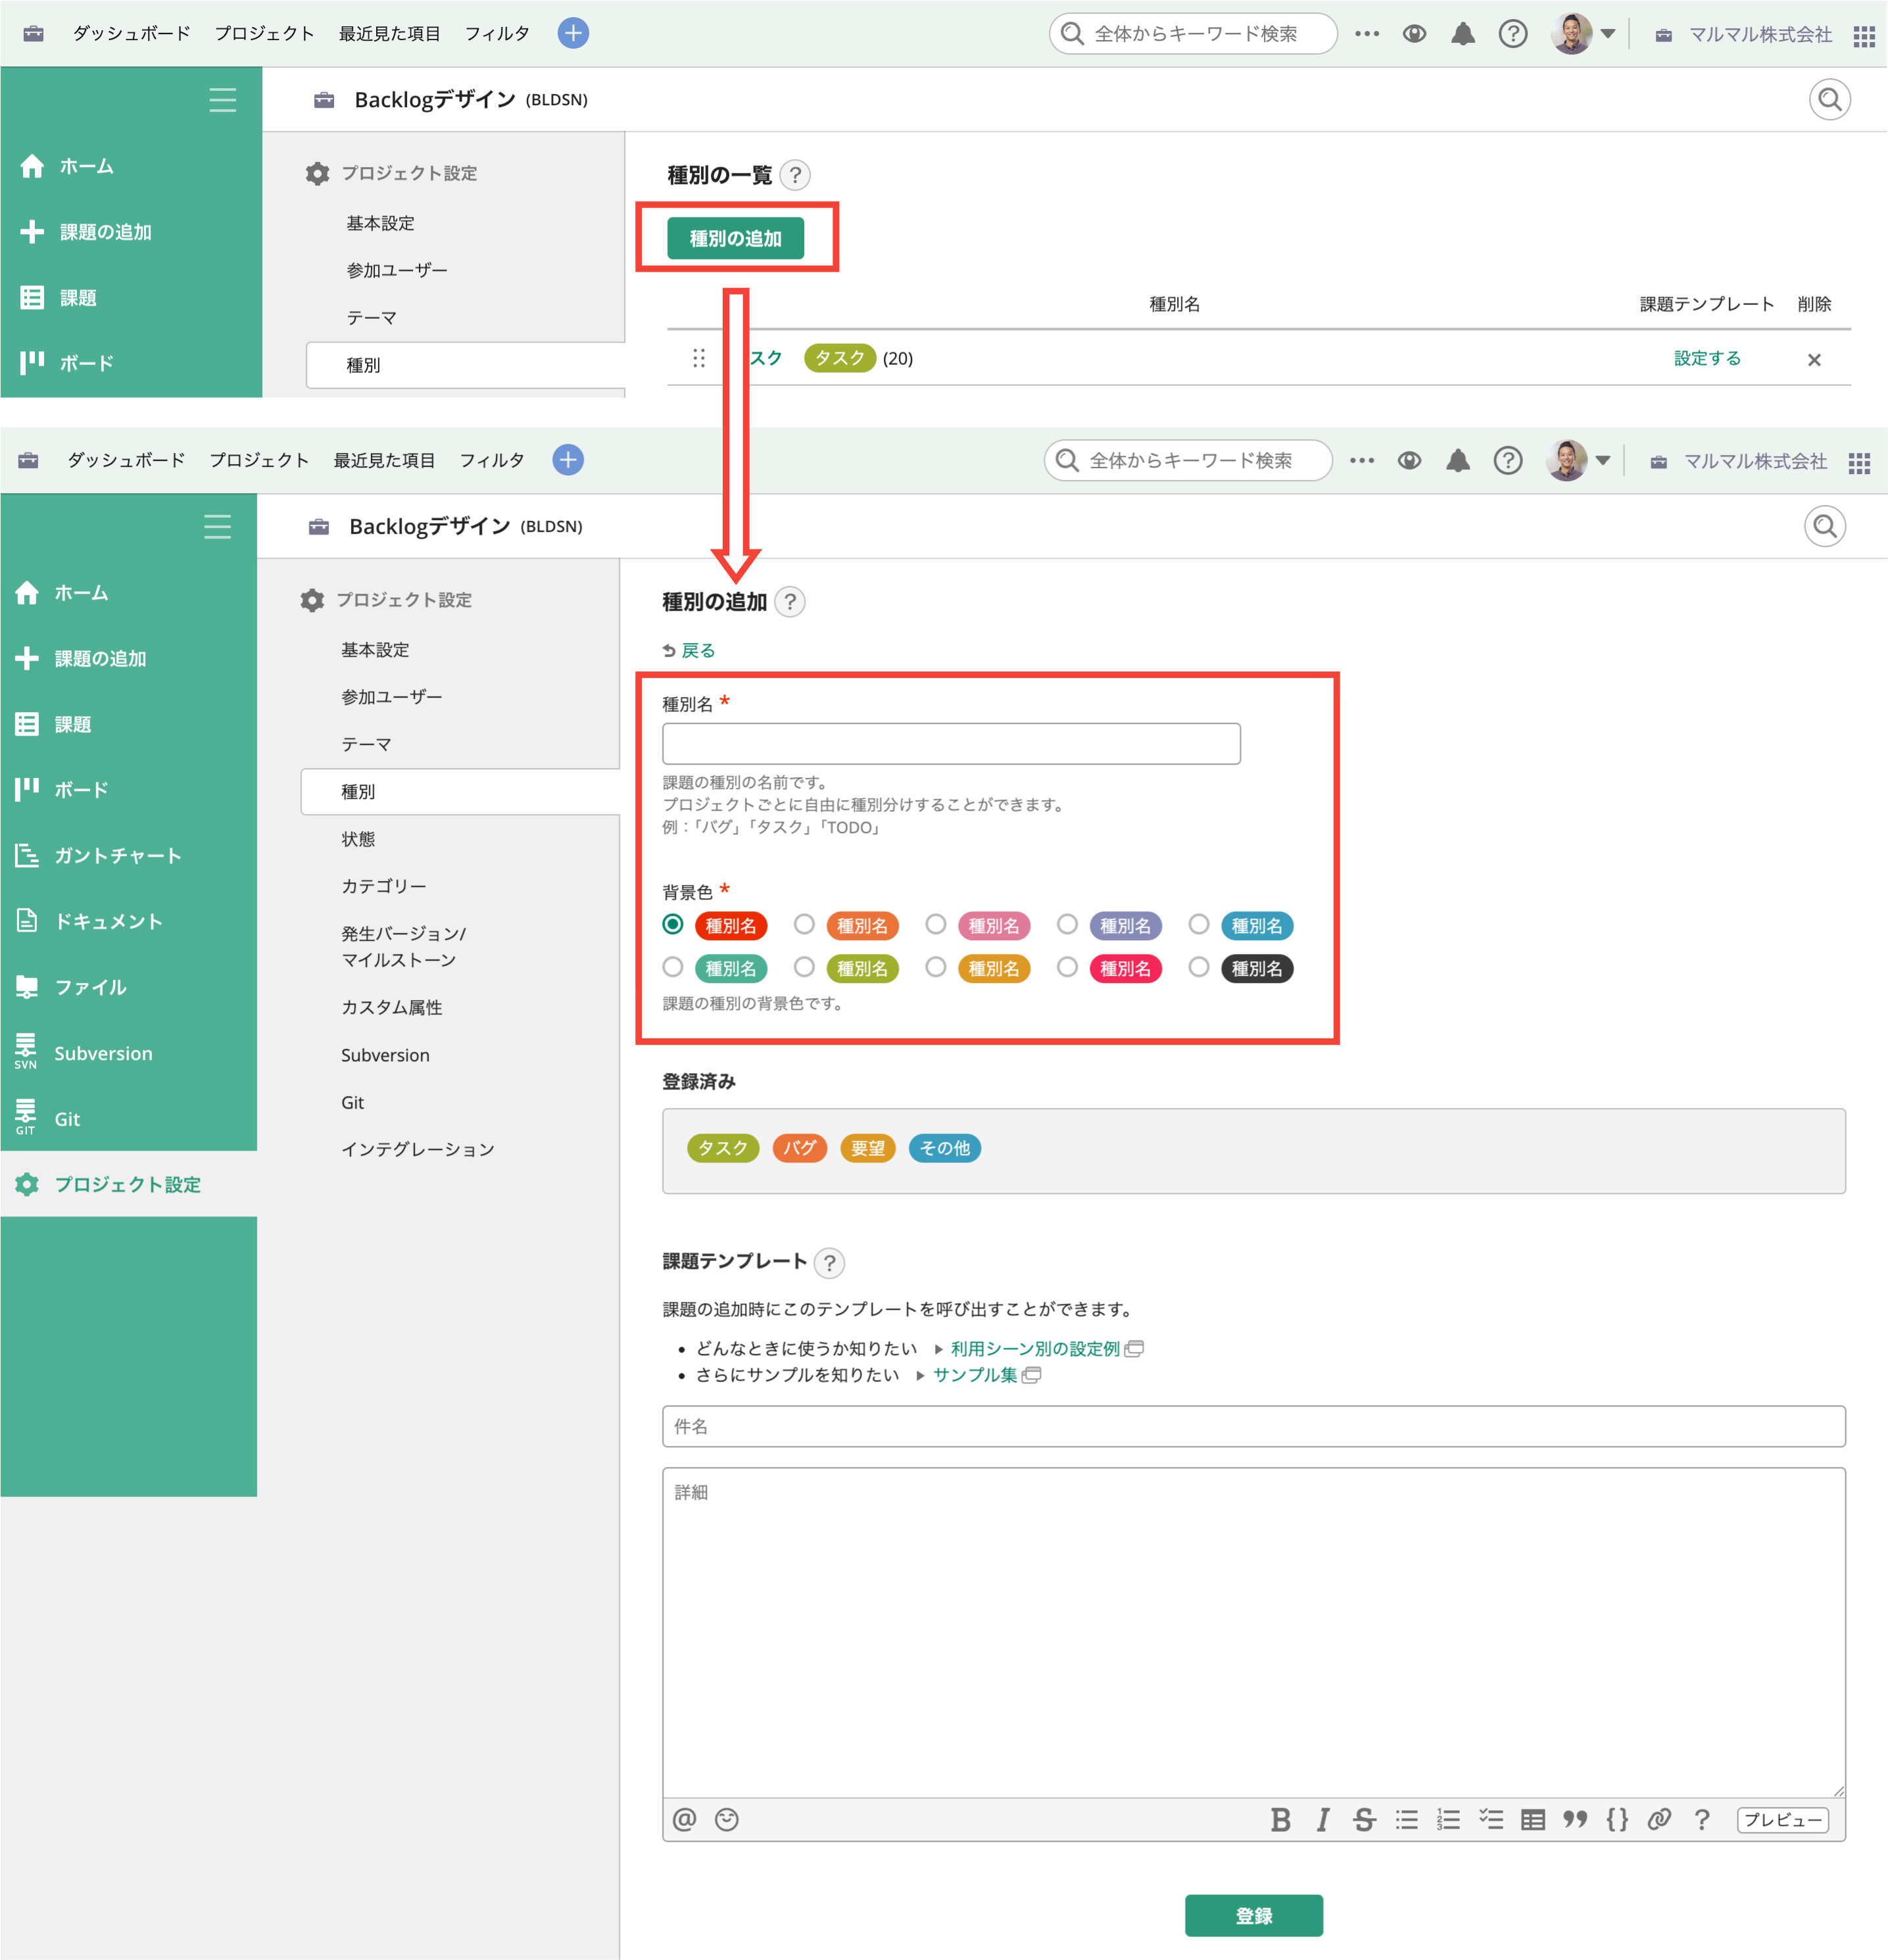Click 設定する link for タスク template
The image size is (1888, 1960).
point(1708,358)
